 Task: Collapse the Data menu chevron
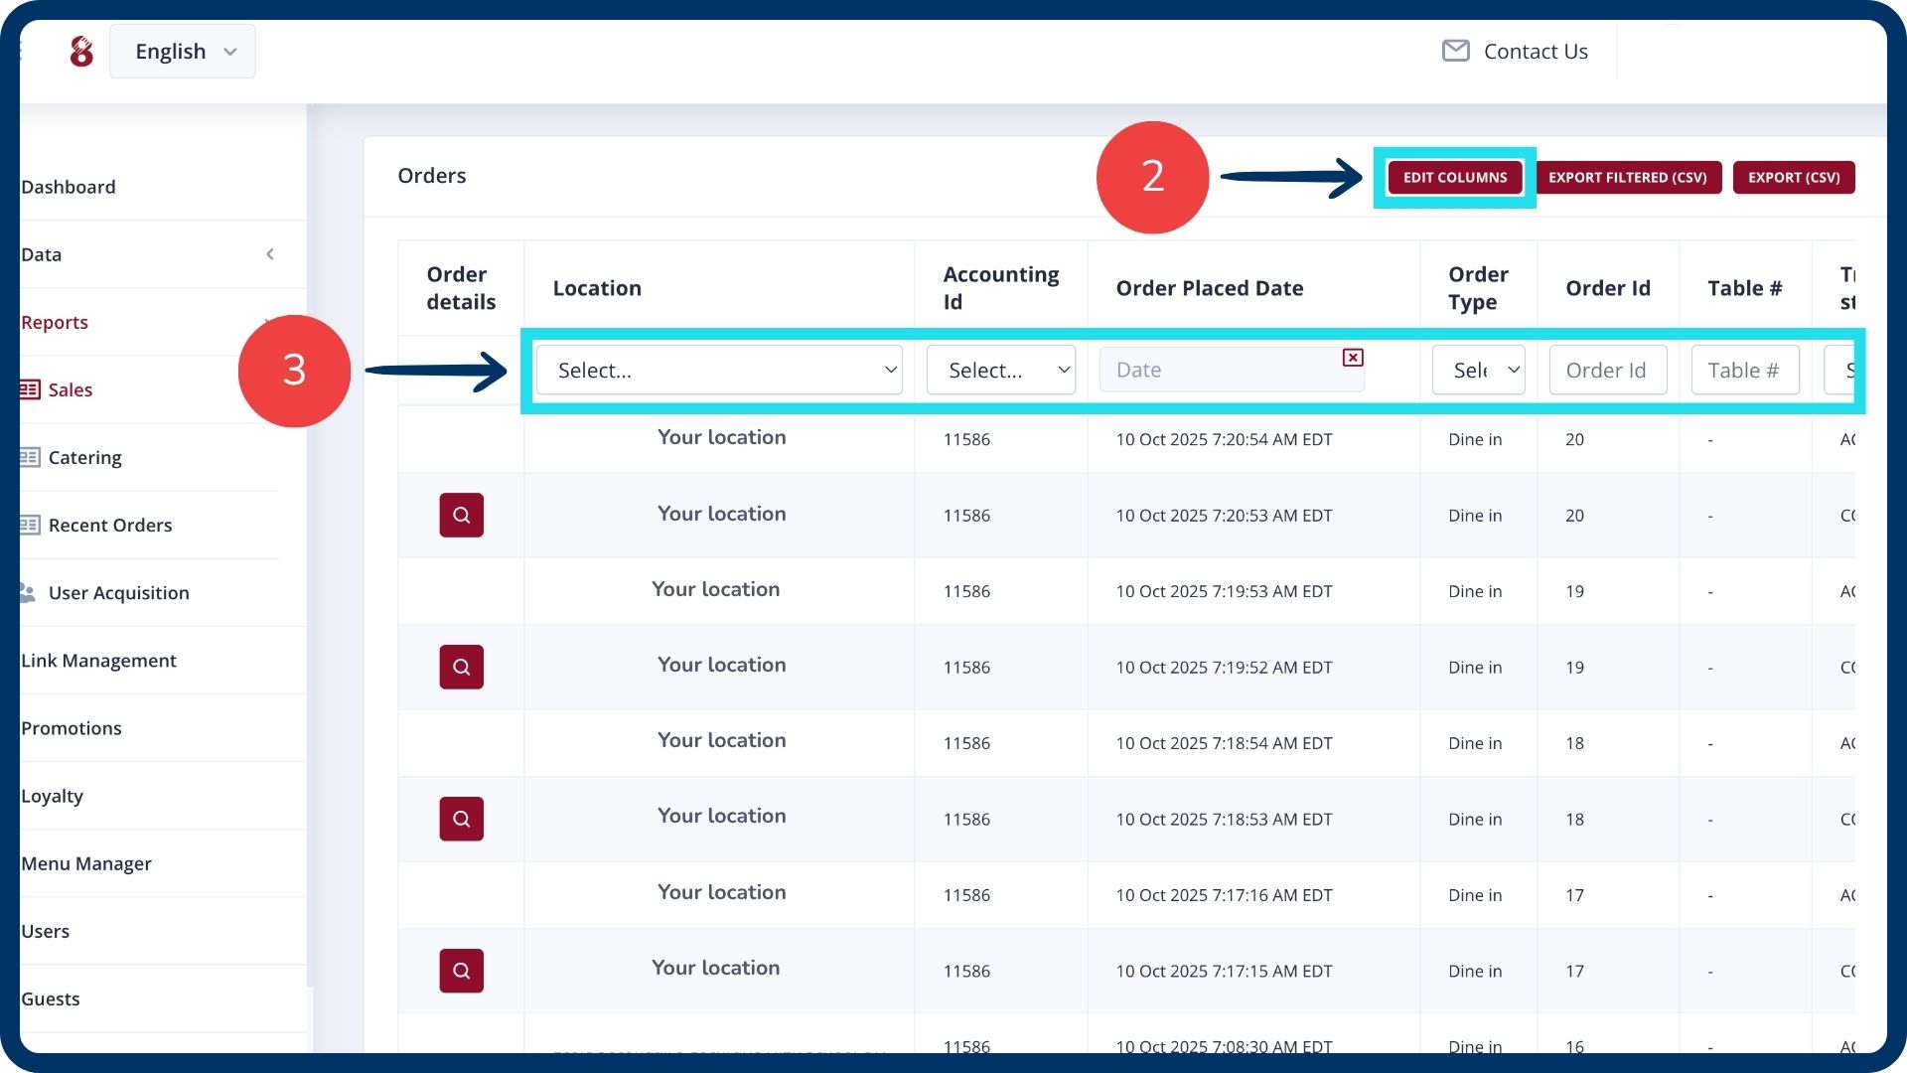(x=270, y=254)
